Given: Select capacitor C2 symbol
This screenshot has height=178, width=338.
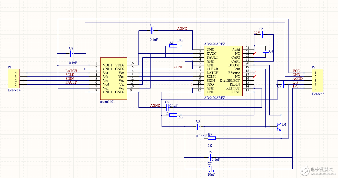Looking at the screenshot, I should [167, 107].
